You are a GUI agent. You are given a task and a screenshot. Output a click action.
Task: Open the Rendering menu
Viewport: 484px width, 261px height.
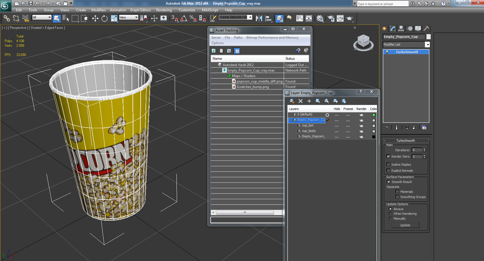click(x=164, y=10)
